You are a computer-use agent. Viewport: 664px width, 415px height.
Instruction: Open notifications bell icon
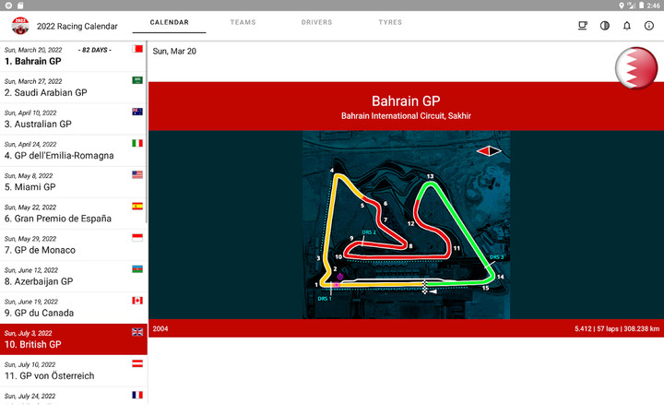pyautogui.click(x=627, y=26)
